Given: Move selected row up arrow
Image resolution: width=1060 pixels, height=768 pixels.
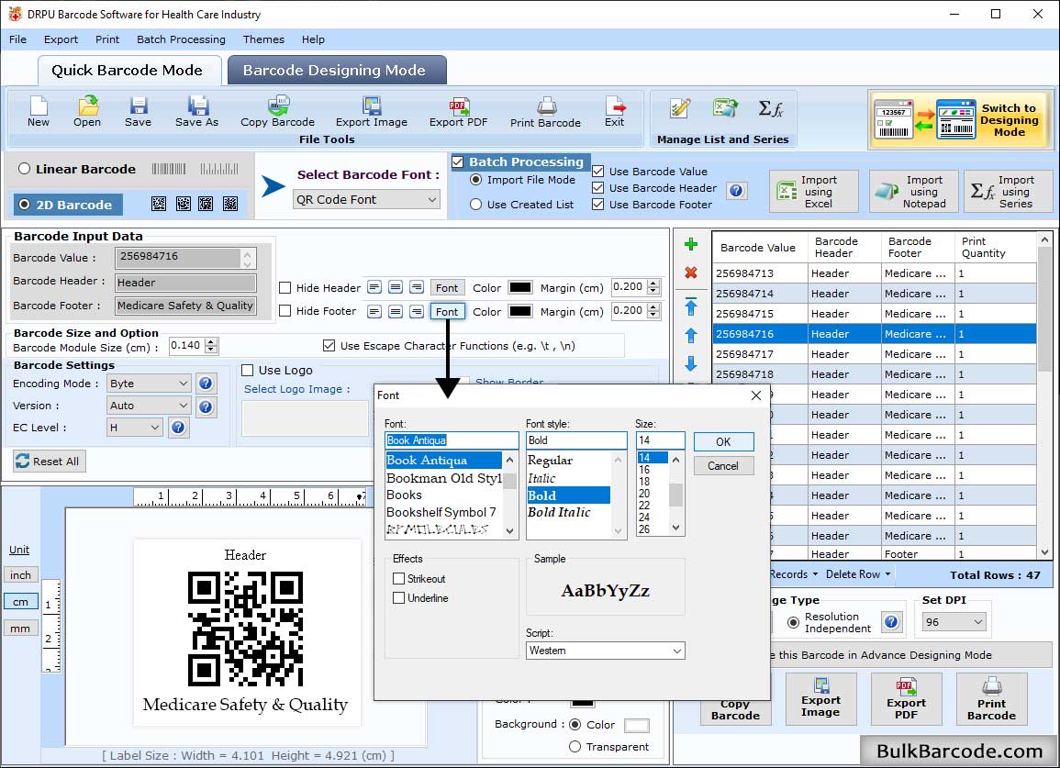Looking at the screenshot, I should pos(691,335).
